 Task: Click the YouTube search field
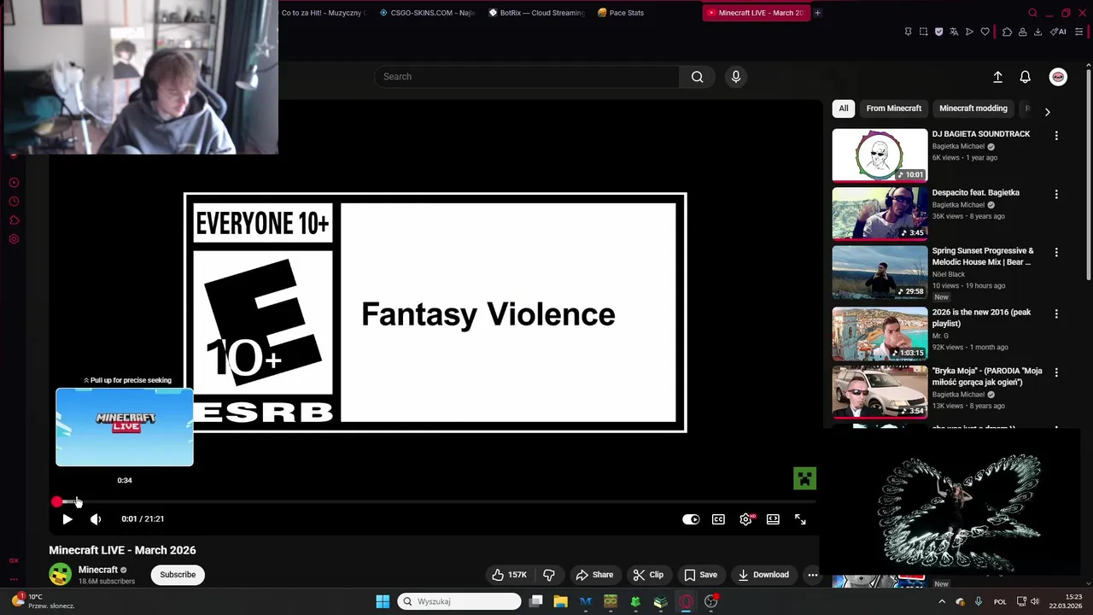point(526,77)
